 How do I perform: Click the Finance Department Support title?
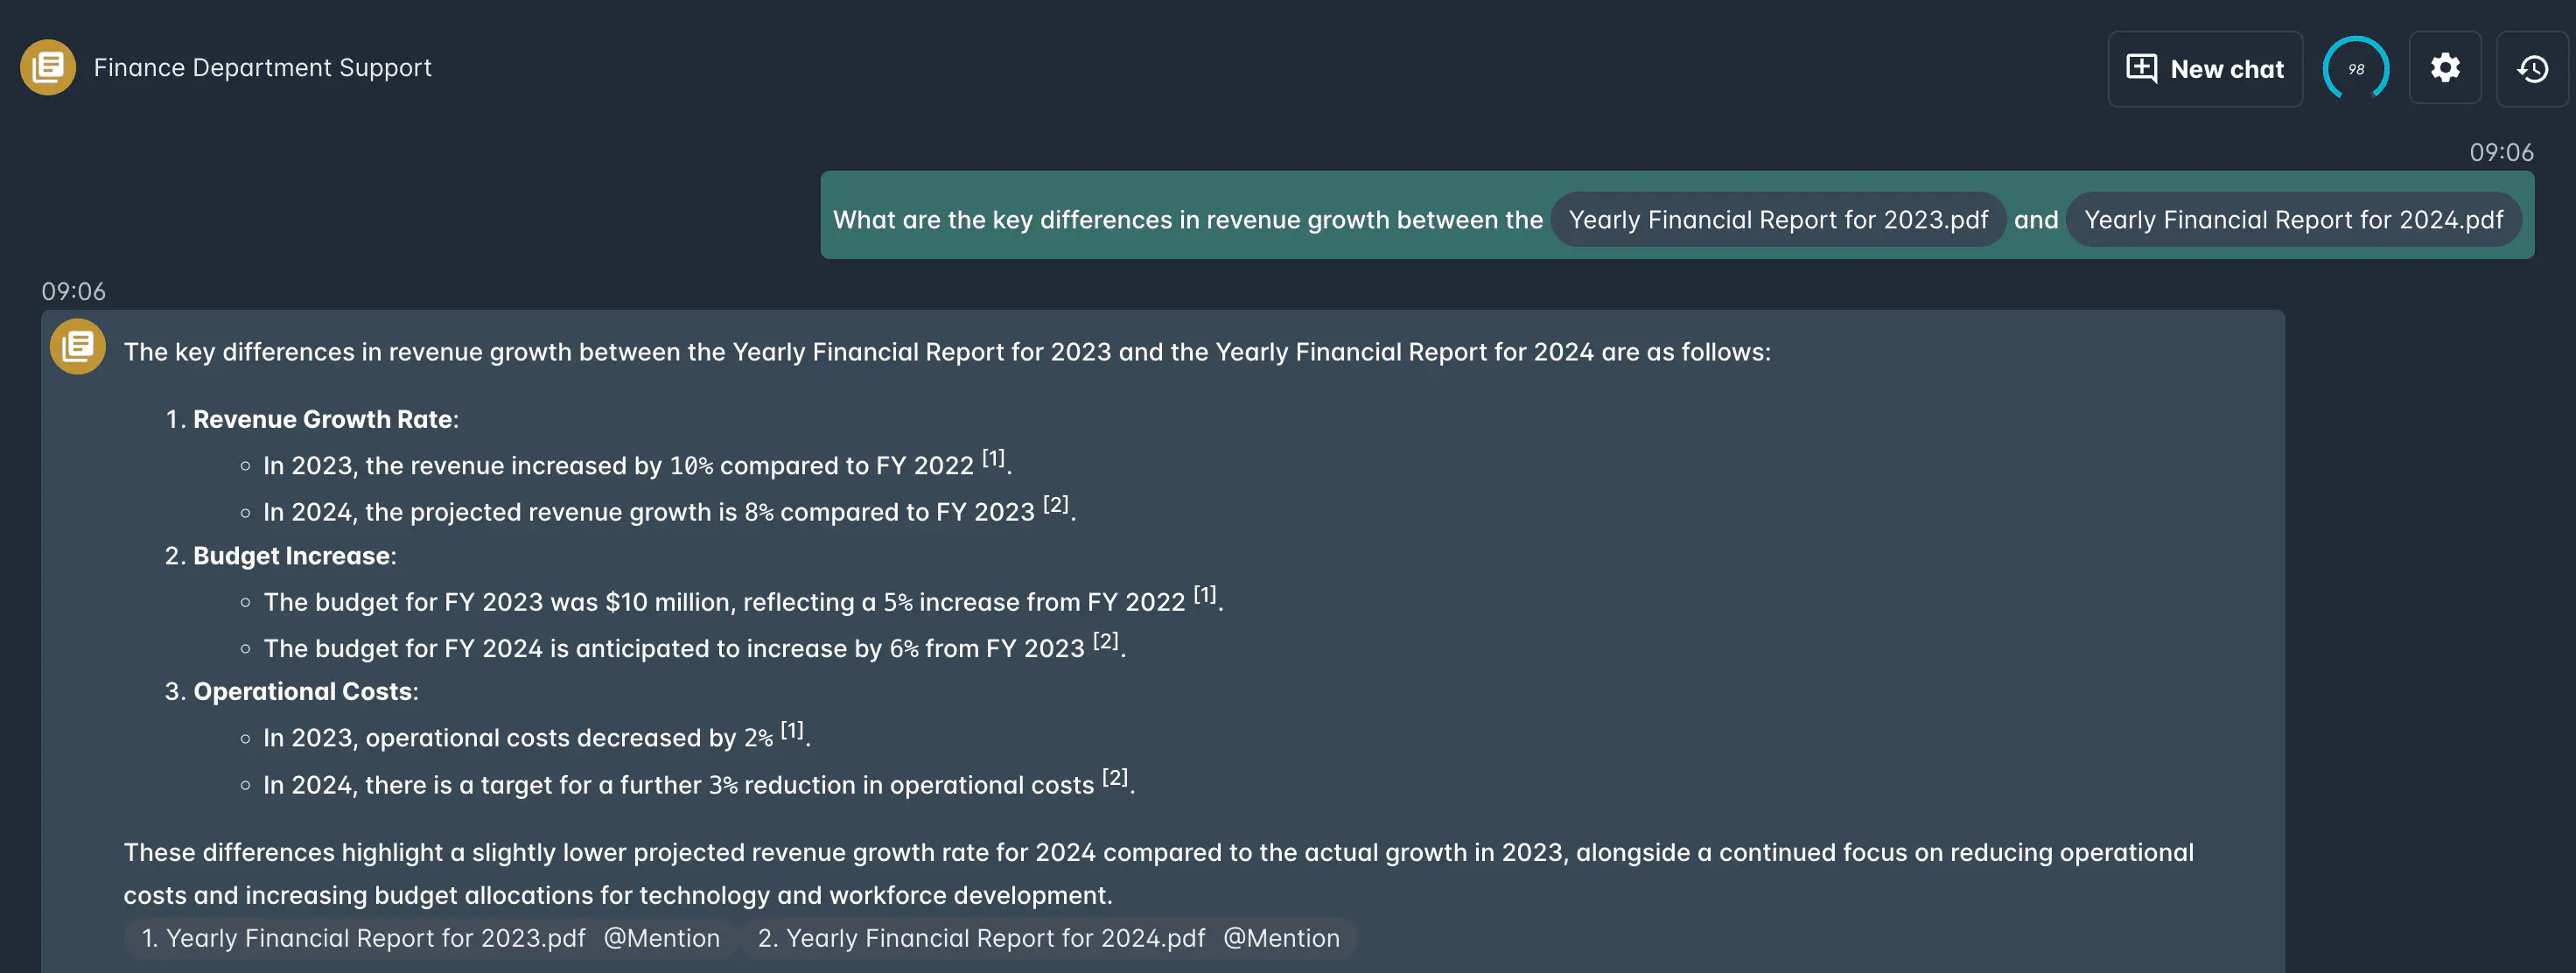pyautogui.click(x=263, y=68)
